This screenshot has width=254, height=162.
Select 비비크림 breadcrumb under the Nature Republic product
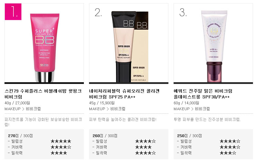118,109
